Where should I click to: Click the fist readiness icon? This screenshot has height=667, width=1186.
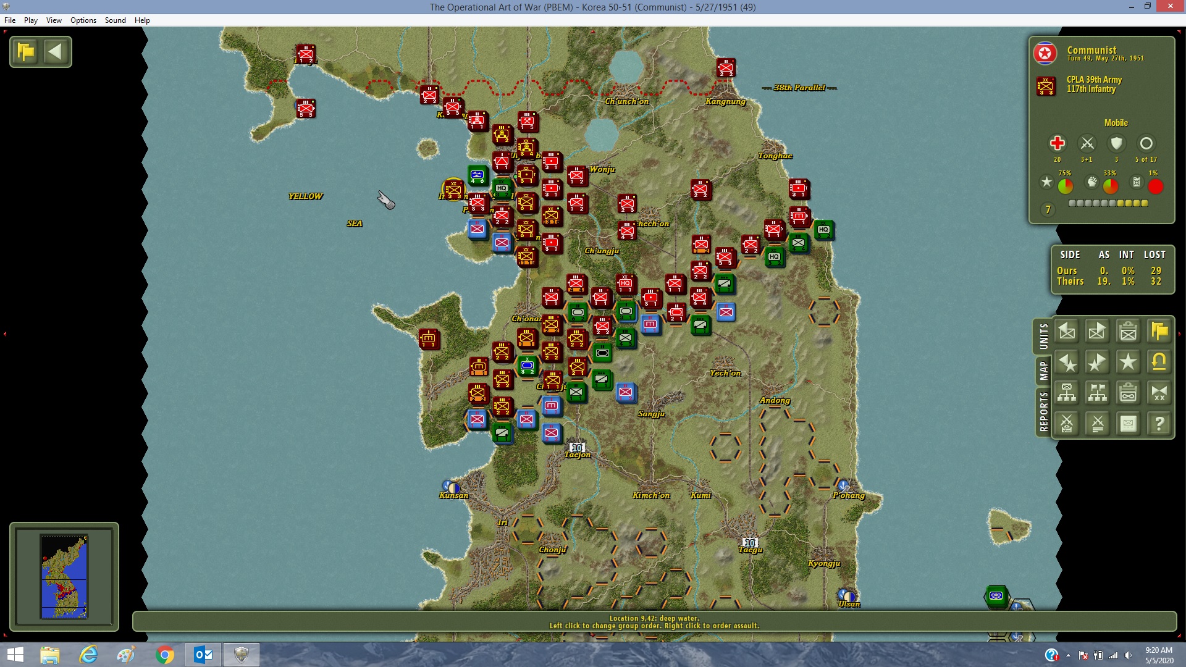click(1092, 182)
